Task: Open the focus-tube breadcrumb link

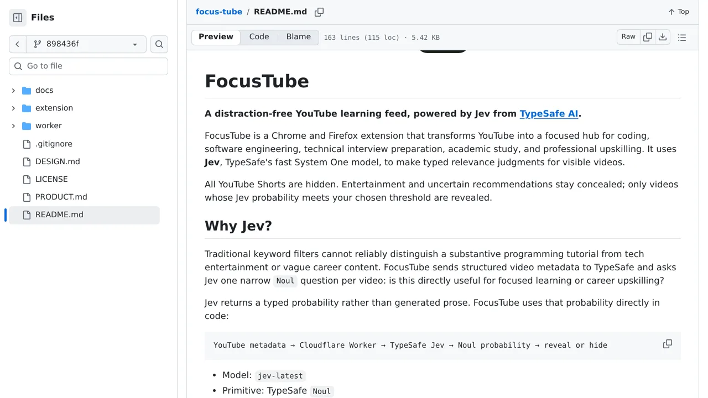Action: [x=219, y=12]
